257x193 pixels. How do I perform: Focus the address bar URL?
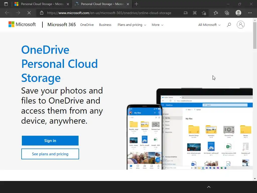109,13
